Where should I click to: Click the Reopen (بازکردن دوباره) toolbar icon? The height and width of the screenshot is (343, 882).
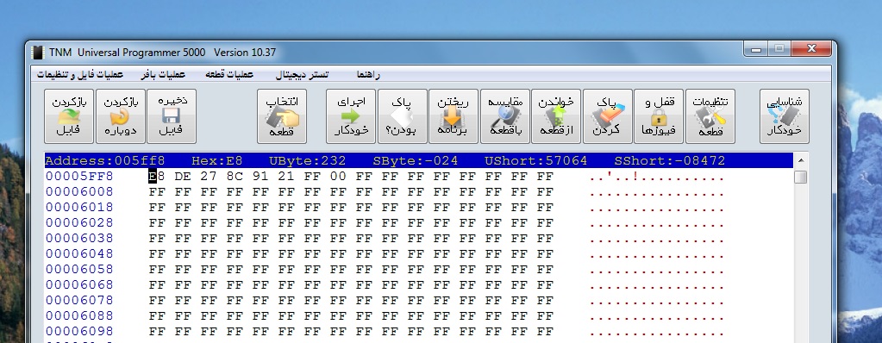pyautogui.click(x=121, y=116)
